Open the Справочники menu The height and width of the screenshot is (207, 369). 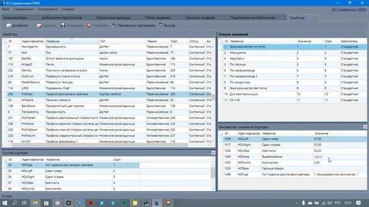[x=24, y=9]
